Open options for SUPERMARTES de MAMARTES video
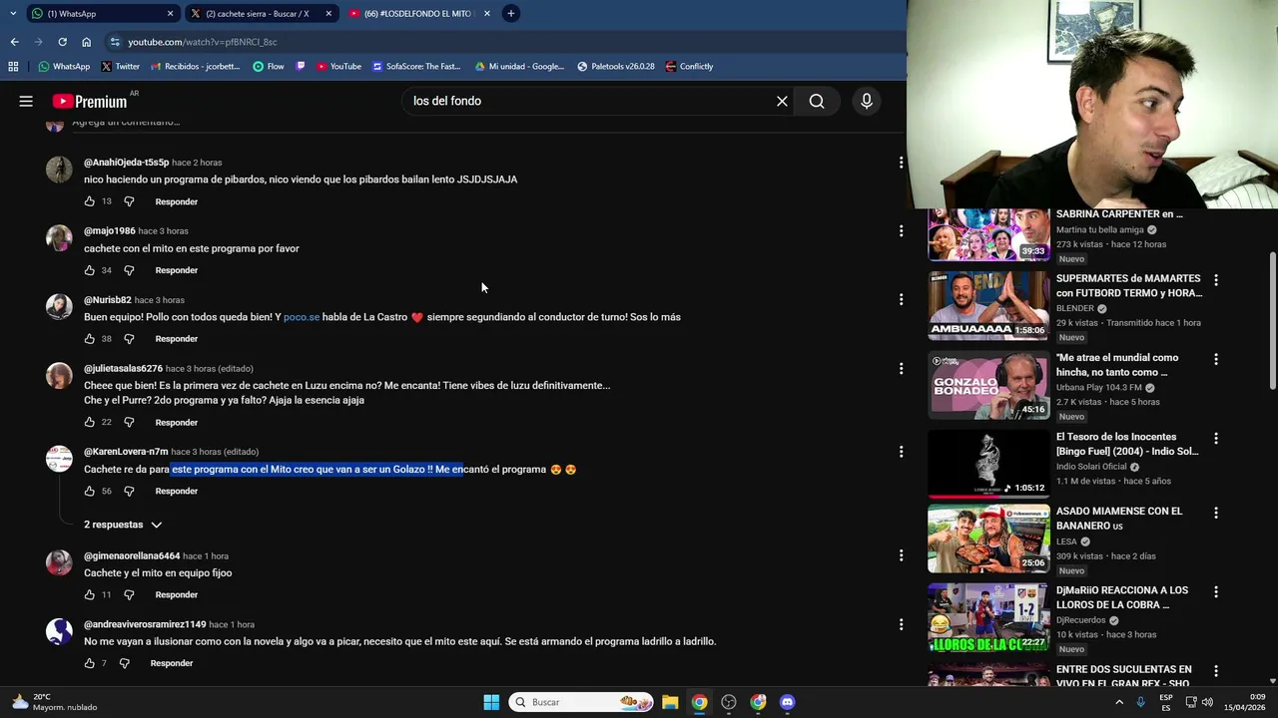 [x=1216, y=280]
